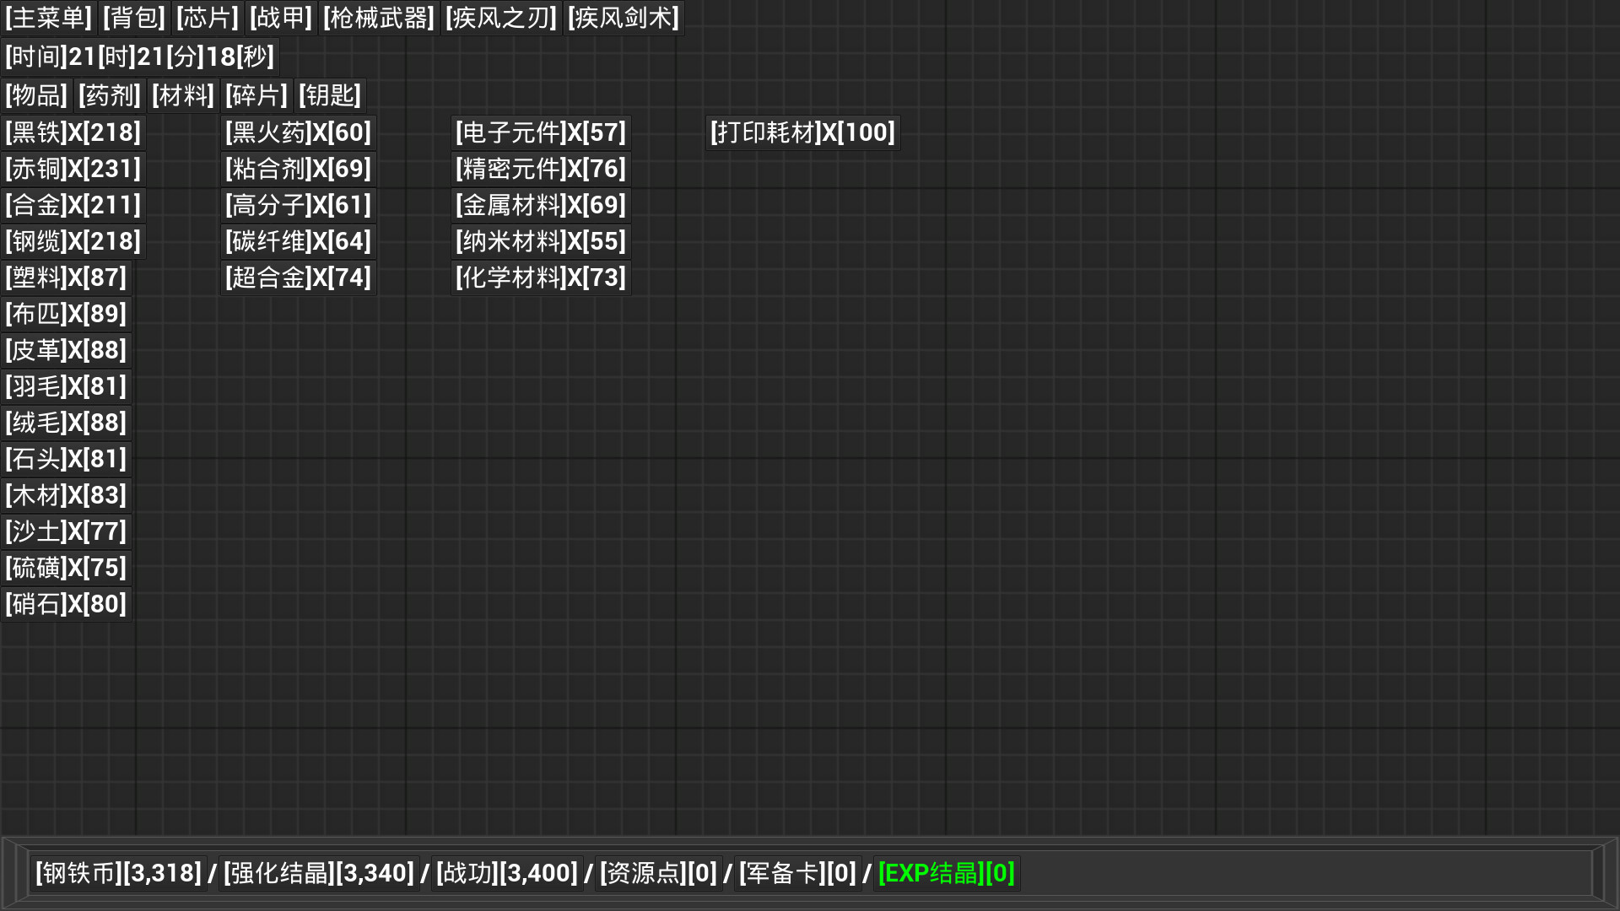Open the 疾风剑术 sword arts menu
Viewport: 1620px width, 911px height.
(x=623, y=17)
